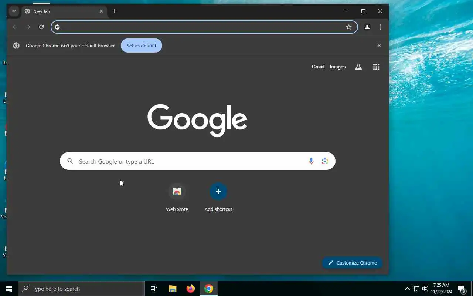Image resolution: width=473 pixels, height=296 pixels.
Task: Click the Add shortcut button
Action: 218,198
